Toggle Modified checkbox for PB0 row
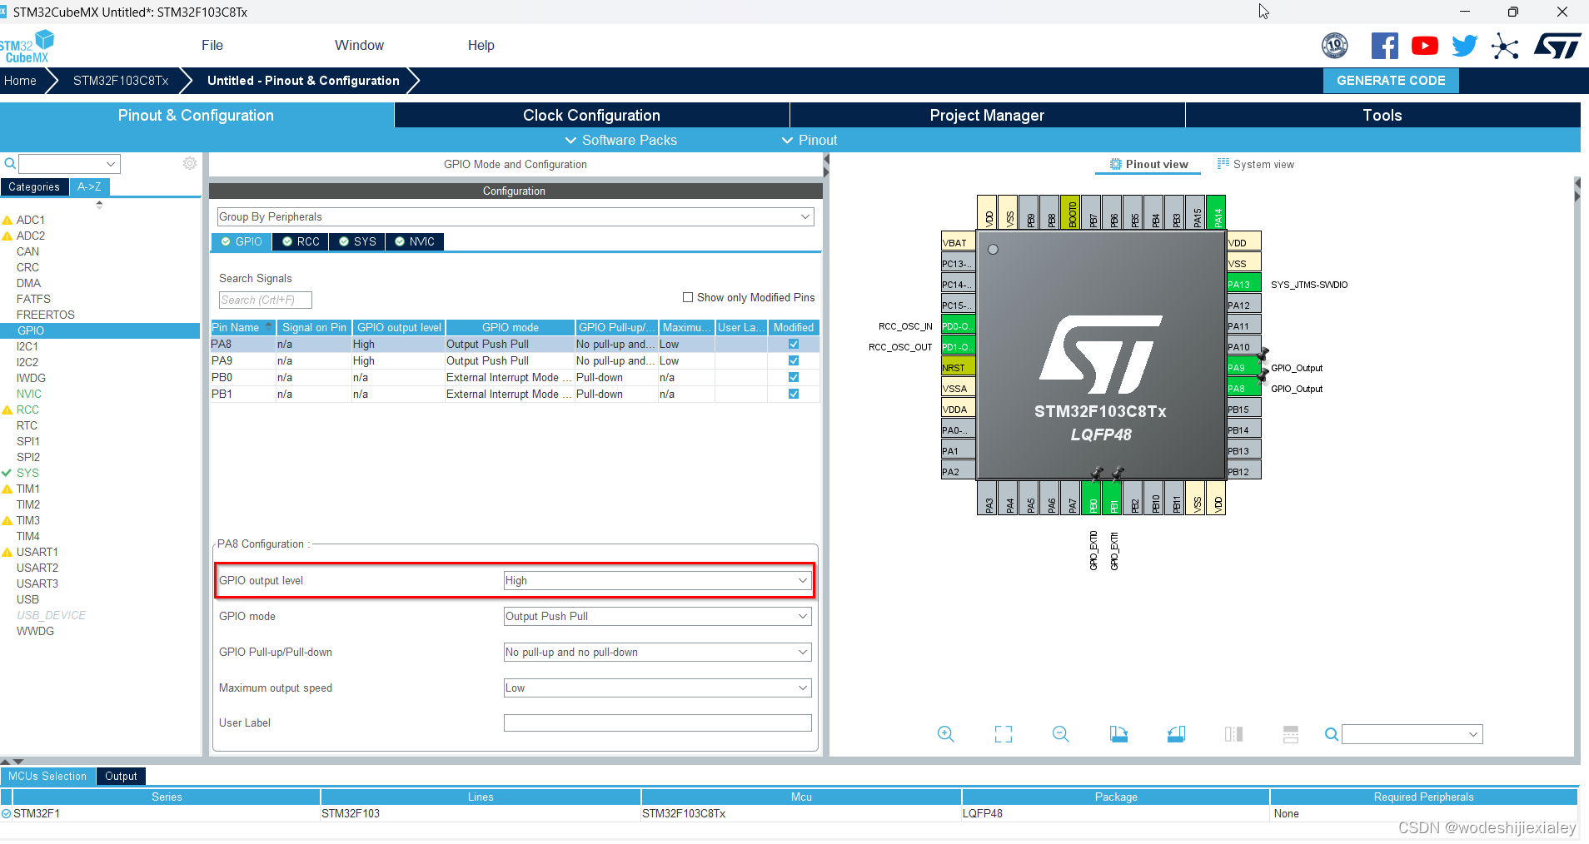This screenshot has height=844, width=1589. click(x=794, y=377)
